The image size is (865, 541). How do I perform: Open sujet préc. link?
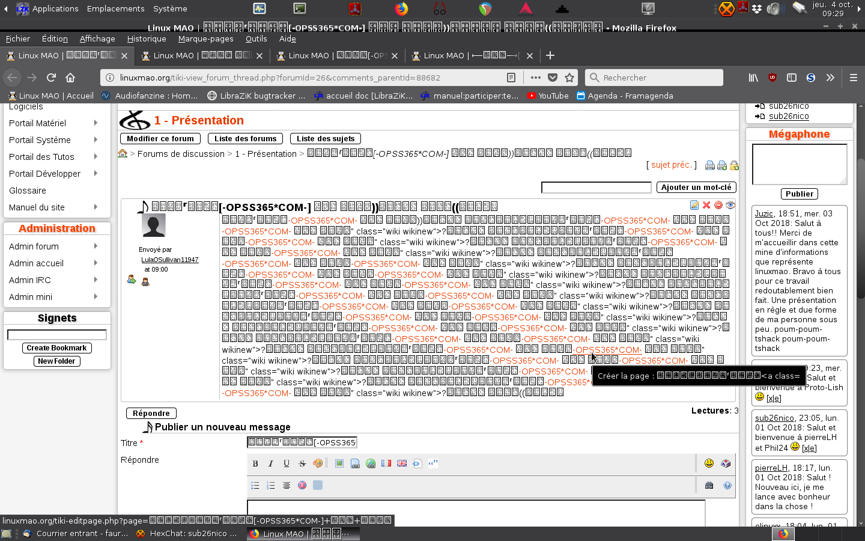click(672, 165)
